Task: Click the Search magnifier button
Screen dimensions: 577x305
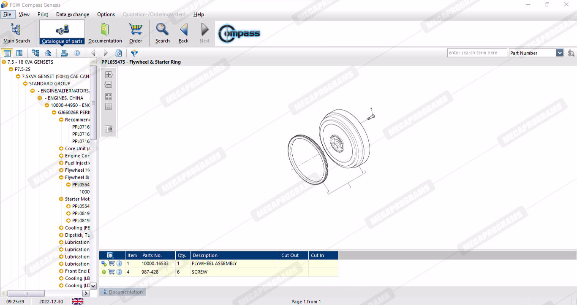Action: (162, 33)
